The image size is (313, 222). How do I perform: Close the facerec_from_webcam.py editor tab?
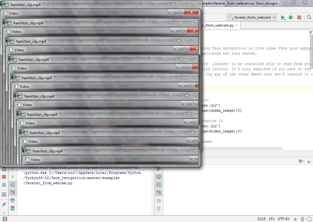coord(237,25)
